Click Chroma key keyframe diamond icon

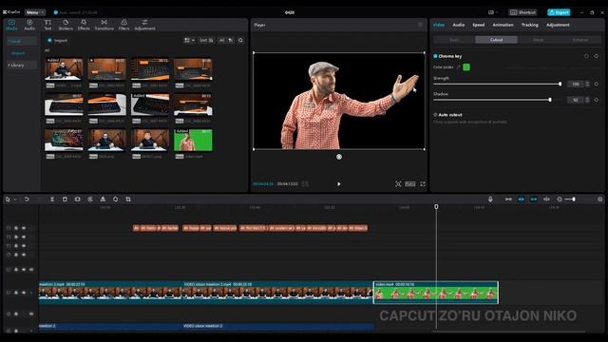(597, 56)
